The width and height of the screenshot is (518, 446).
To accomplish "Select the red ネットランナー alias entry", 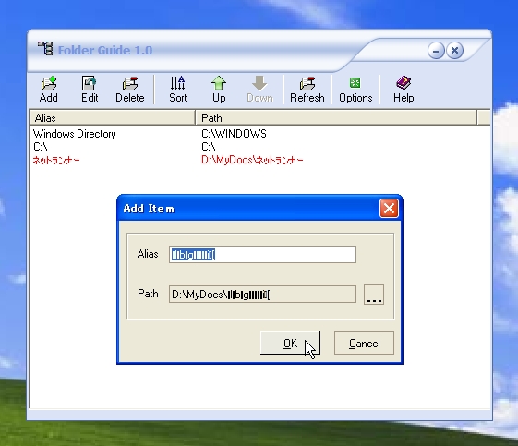I will coord(56,161).
